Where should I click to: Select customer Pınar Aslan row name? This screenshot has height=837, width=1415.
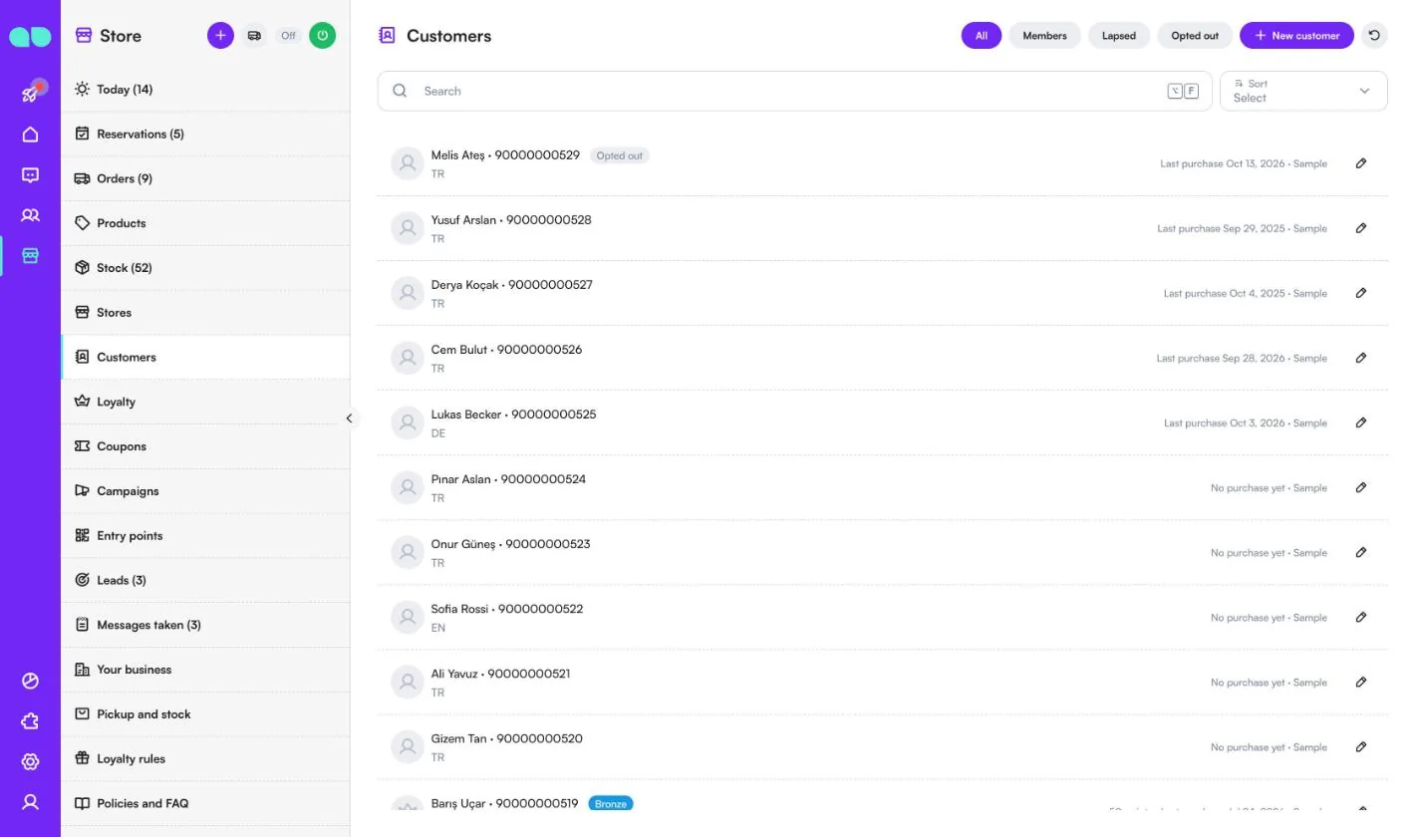point(460,479)
